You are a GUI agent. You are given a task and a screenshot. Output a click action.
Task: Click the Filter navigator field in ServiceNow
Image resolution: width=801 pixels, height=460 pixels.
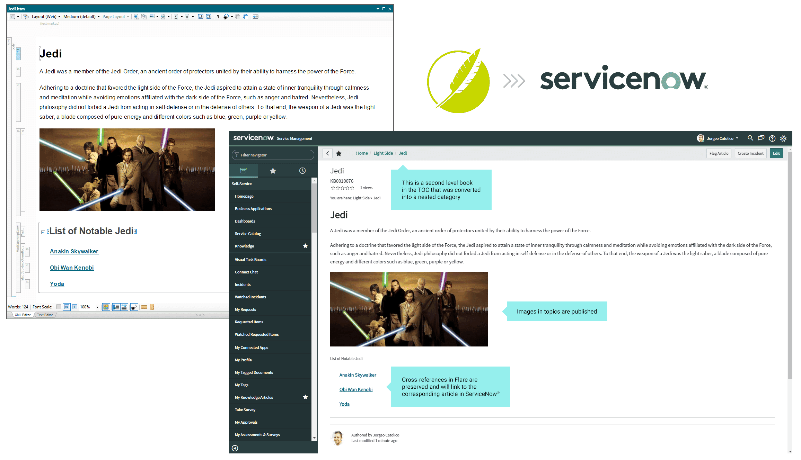tap(273, 155)
